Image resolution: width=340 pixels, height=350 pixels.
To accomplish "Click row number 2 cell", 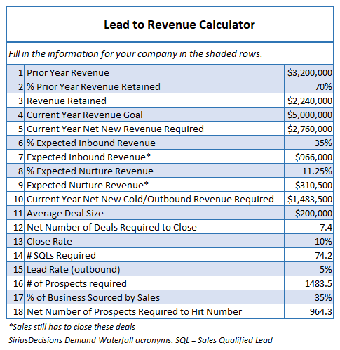I will point(15,86).
